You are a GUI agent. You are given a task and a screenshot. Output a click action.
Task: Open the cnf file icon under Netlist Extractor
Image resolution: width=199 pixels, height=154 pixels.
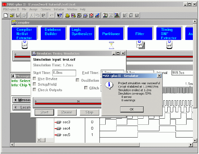tap(25, 45)
